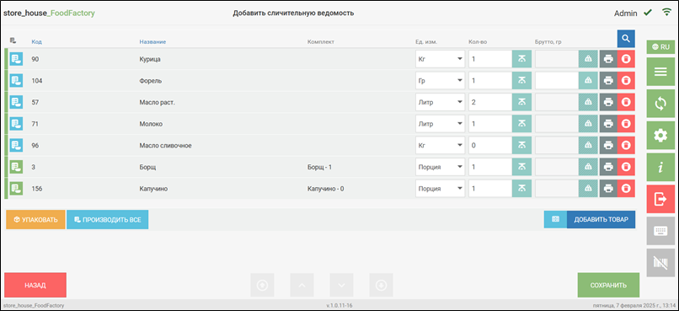Print label for Форель row

pyautogui.click(x=608, y=81)
